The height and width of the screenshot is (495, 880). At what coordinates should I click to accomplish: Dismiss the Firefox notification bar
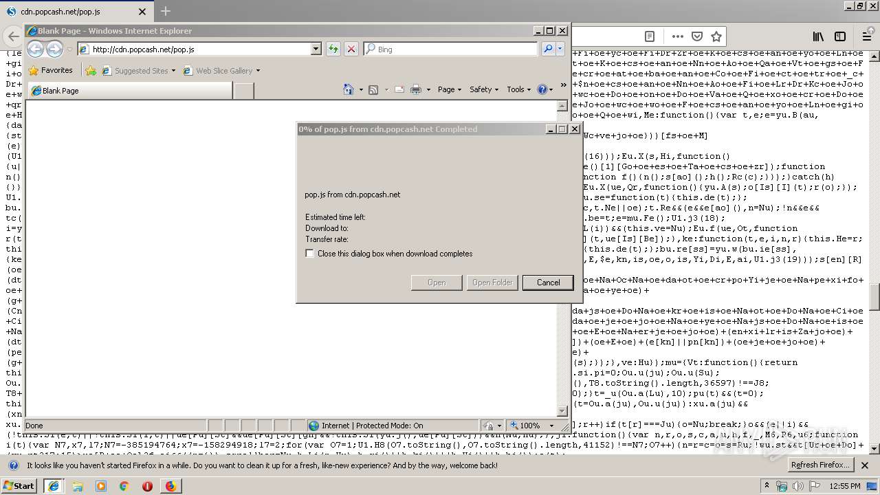click(865, 465)
